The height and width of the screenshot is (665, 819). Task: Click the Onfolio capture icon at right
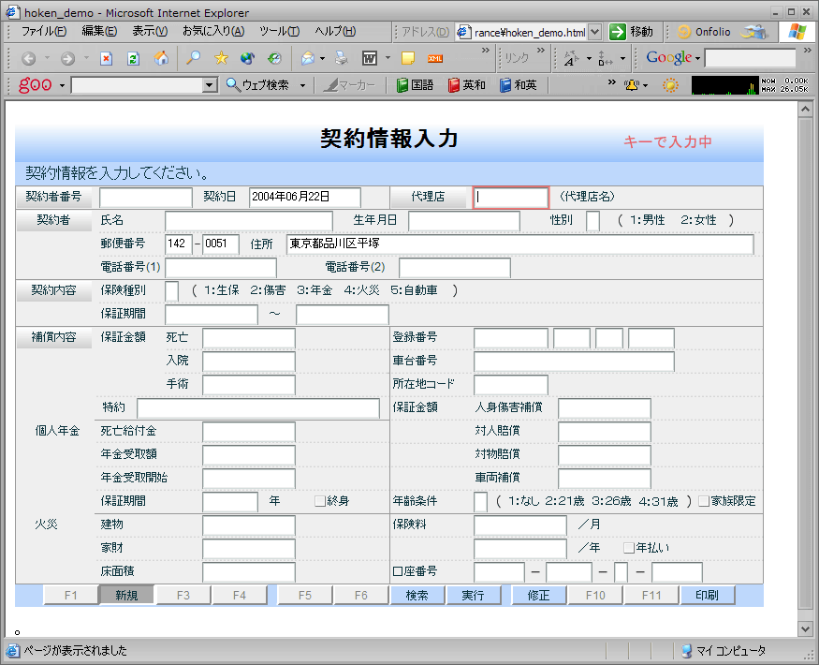[x=753, y=32]
